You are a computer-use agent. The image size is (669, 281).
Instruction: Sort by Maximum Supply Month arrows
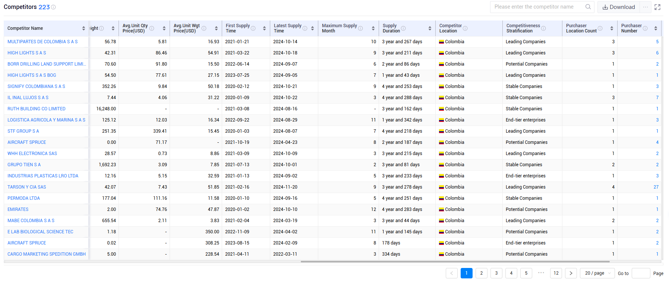(x=373, y=28)
